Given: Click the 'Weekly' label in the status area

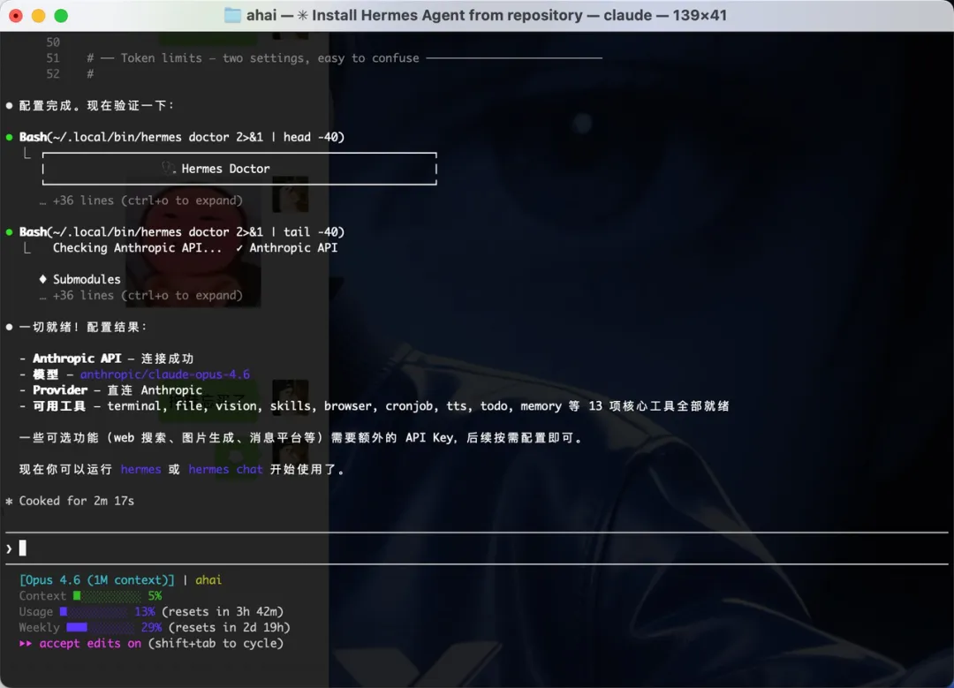Looking at the screenshot, I should pyautogui.click(x=40, y=627).
